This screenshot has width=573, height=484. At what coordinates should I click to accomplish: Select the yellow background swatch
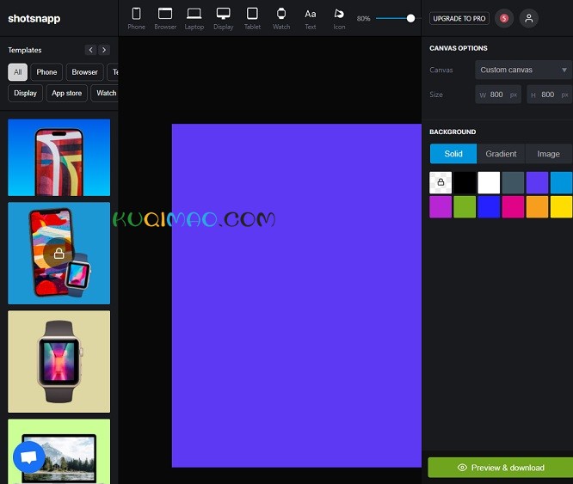(561, 207)
